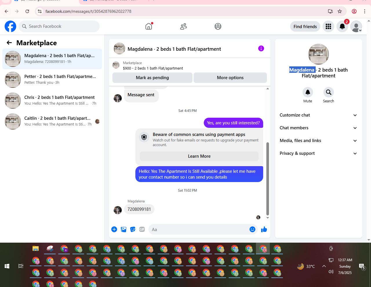Click the install app icon in address bar
371x287 pixels.
330,11
